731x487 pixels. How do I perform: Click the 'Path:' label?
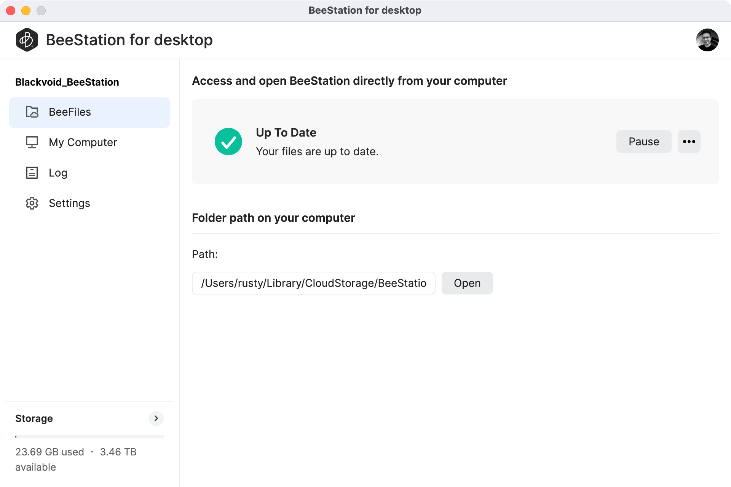pyautogui.click(x=205, y=254)
